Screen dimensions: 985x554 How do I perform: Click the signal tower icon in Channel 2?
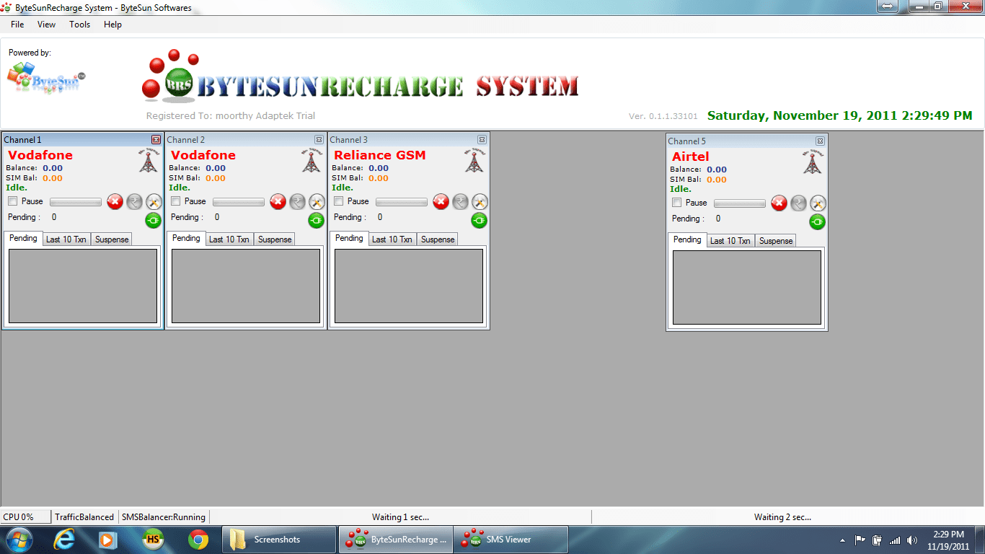click(311, 160)
